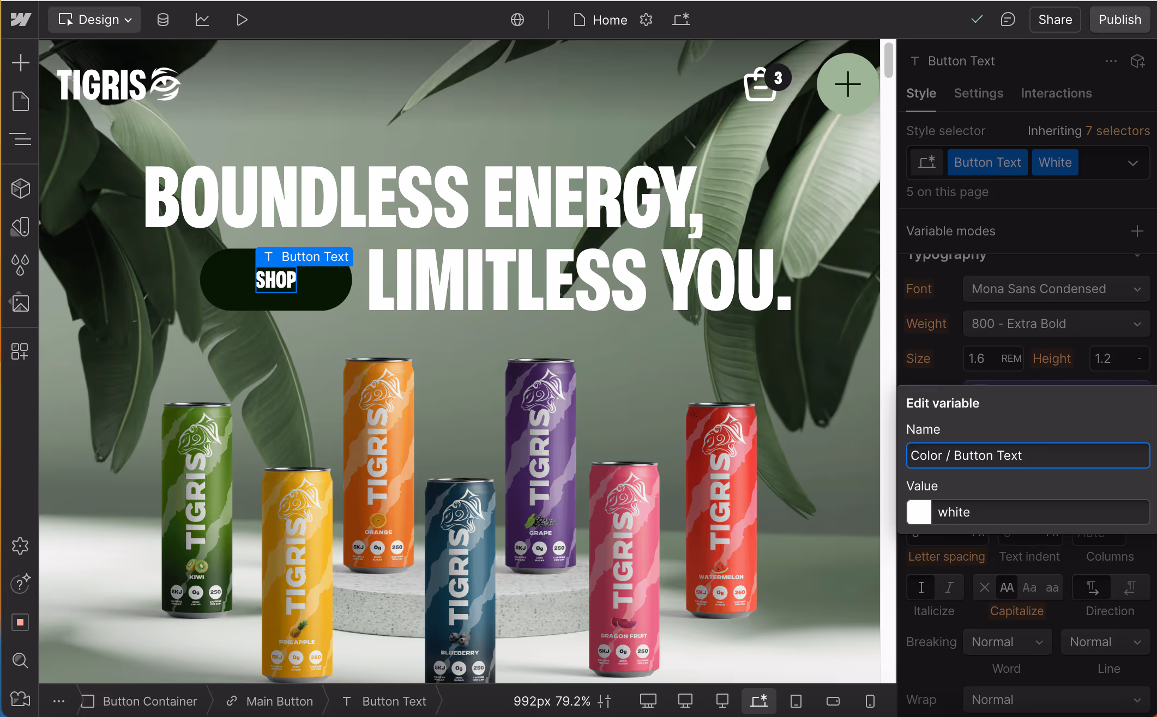Open the left sidebar gear settings icon

20,546
